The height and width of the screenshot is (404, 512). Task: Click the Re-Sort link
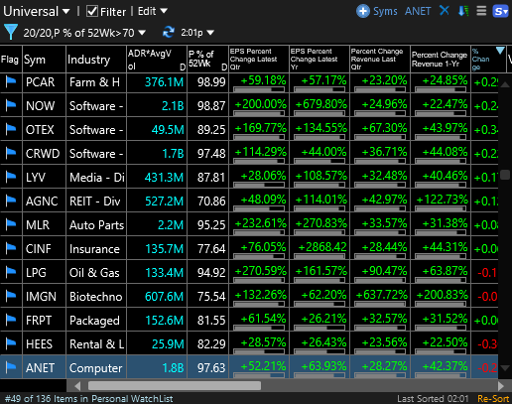click(493, 399)
